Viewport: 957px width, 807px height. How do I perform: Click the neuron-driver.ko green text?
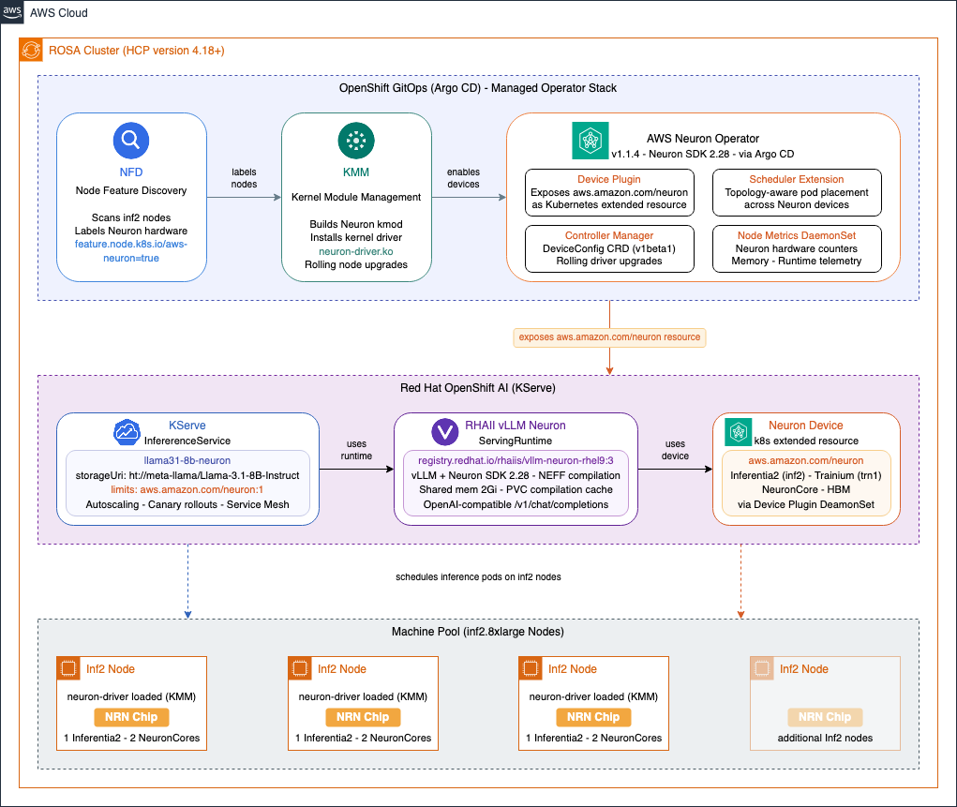pyautogui.click(x=356, y=251)
